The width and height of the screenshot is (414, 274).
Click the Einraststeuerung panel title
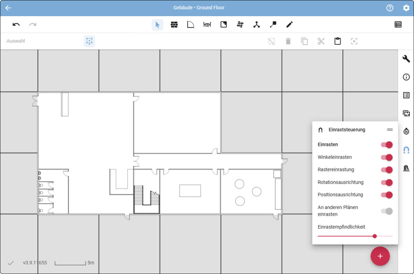tap(347, 130)
